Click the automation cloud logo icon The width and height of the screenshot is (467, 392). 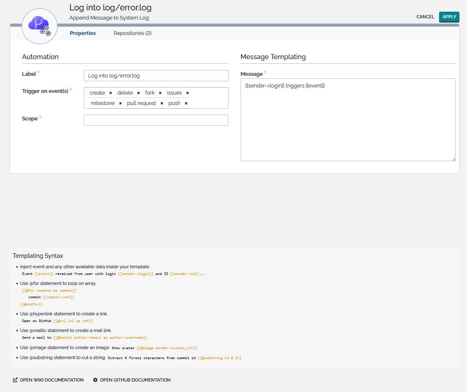[x=39, y=26]
